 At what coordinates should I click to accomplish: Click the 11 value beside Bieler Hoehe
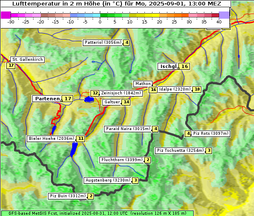(81, 139)
